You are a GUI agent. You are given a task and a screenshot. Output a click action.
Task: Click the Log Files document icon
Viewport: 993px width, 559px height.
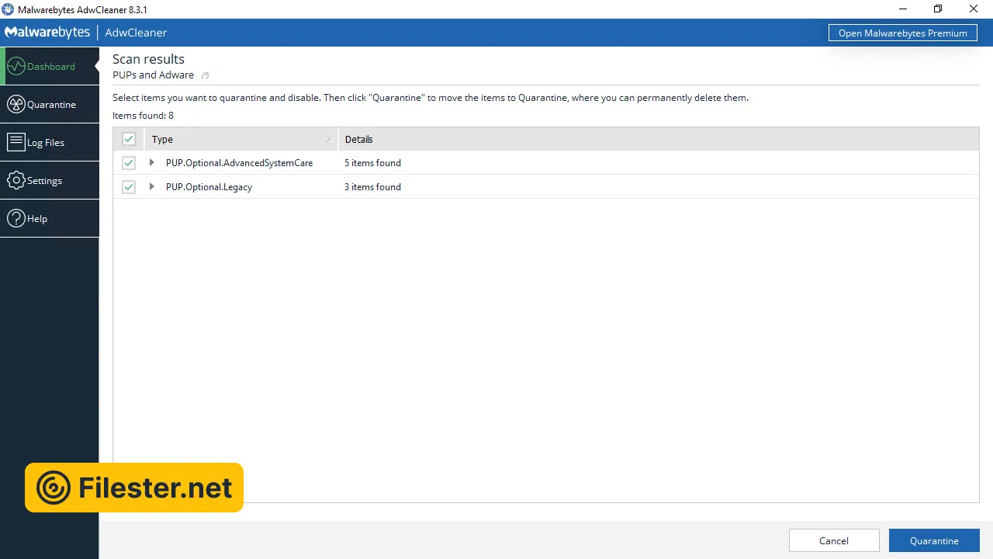(16, 142)
